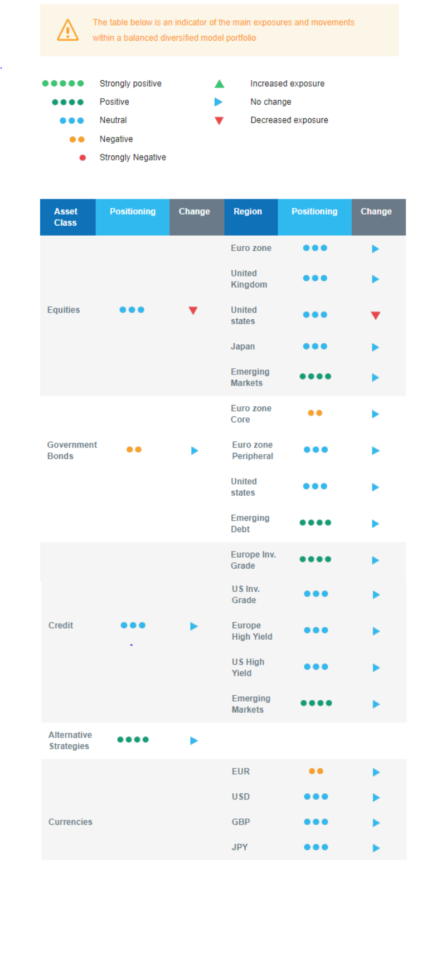
Task: Click the blue No change legend arrow
Action: [x=219, y=102]
